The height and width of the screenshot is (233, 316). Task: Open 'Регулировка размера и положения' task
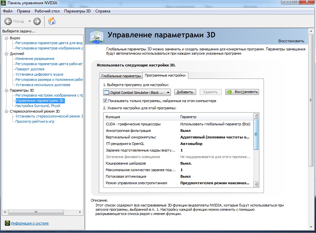point(49,80)
